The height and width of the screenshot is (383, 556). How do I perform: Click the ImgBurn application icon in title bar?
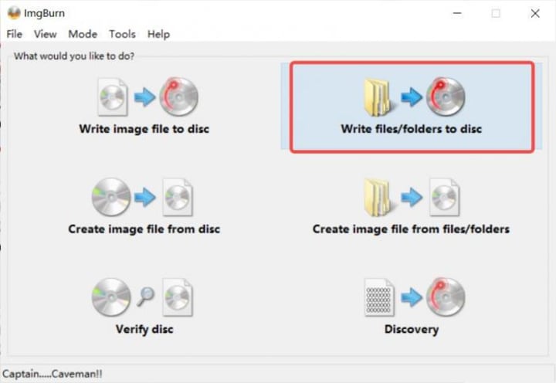[14, 13]
